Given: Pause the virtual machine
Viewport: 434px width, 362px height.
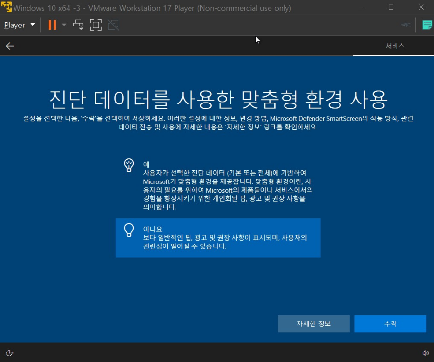Looking at the screenshot, I should [x=52, y=25].
